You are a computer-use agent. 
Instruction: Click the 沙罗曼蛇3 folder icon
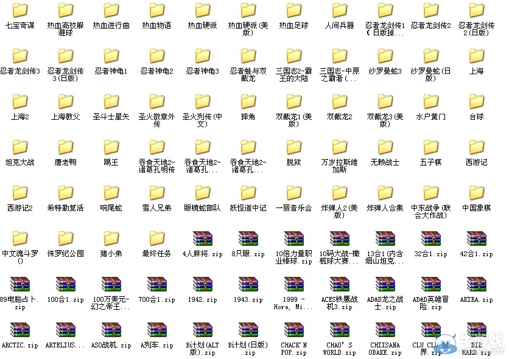385,56
